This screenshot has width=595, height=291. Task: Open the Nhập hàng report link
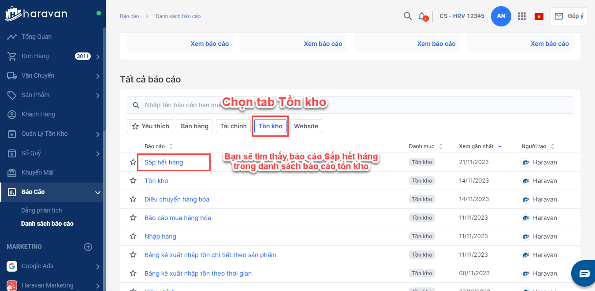pyautogui.click(x=160, y=236)
